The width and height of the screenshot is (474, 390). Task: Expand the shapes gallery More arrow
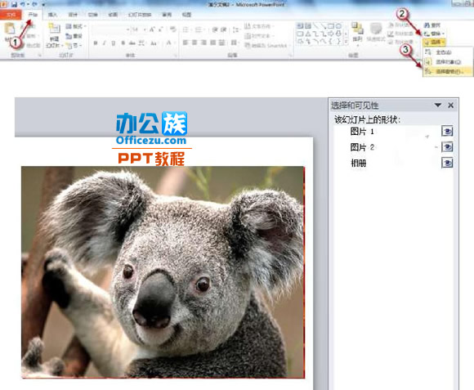click(x=347, y=41)
